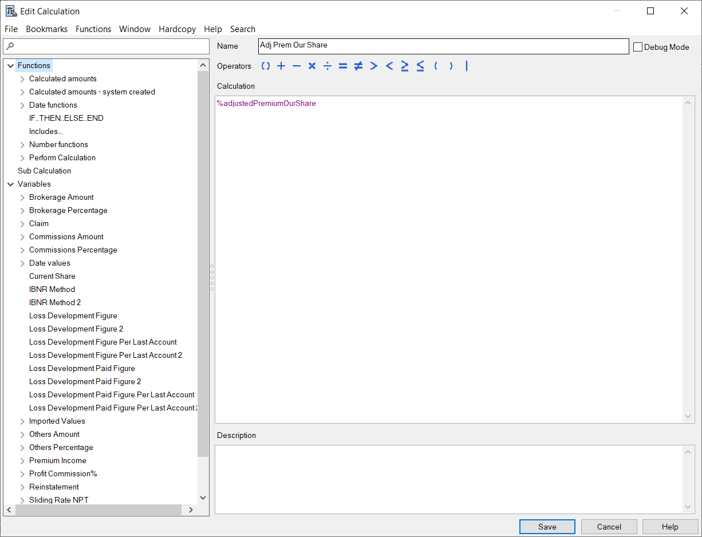
Task: Collapse the Variables section
Action: [10, 184]
